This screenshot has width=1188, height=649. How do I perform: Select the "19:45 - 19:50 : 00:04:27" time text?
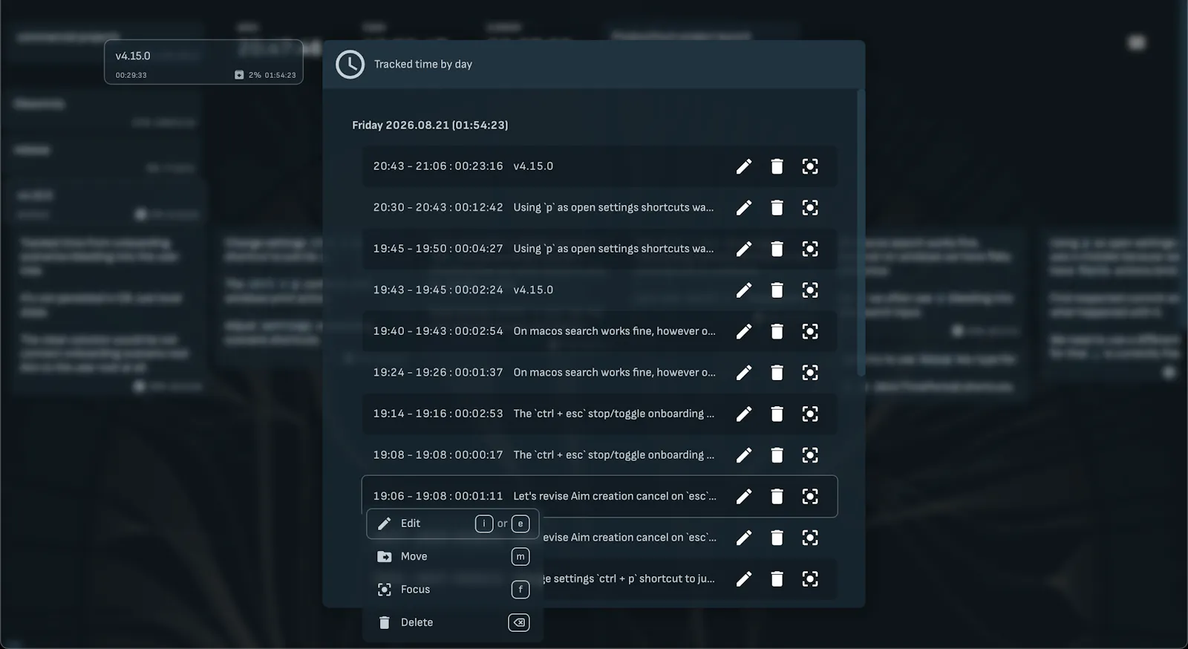click(x=438, y=249)
